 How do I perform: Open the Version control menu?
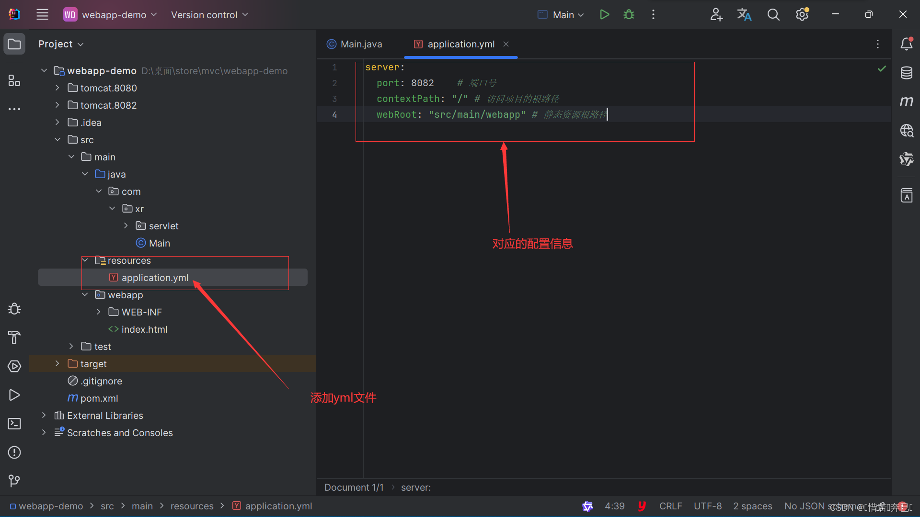tap(209, 15)
